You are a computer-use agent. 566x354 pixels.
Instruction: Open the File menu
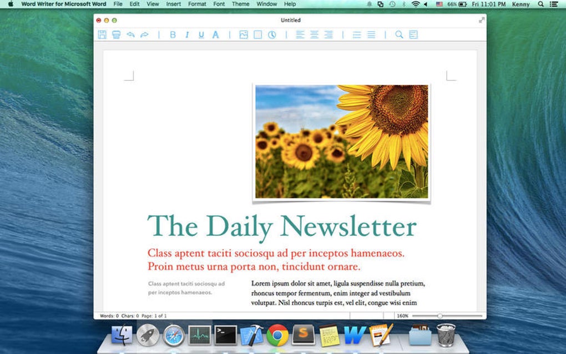point(118,4)
